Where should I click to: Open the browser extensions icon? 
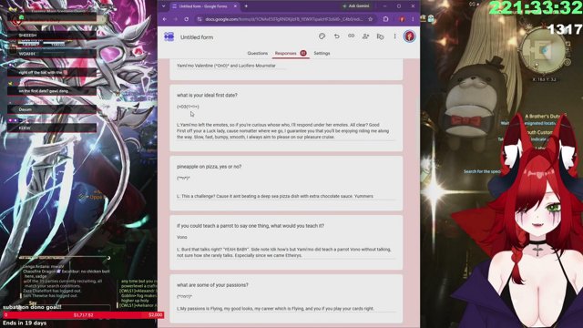click(385, 19)
